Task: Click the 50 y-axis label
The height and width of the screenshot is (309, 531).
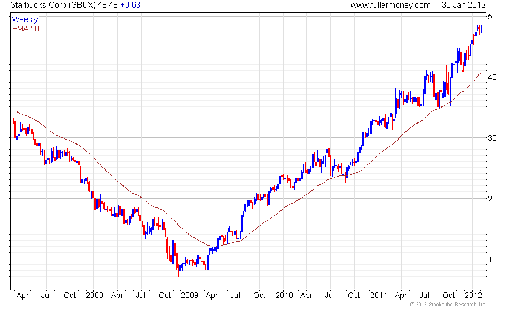Action: pyautogui.click(x=492, y=17)
